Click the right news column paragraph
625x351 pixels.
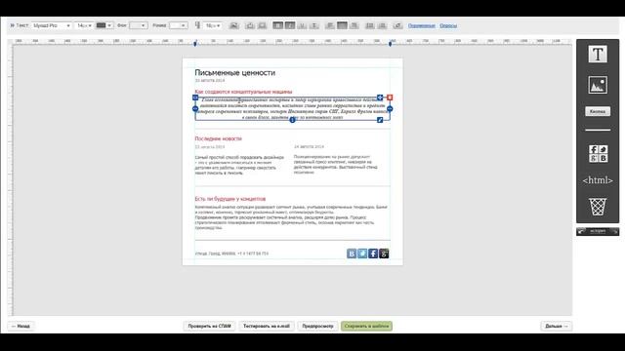336,165
